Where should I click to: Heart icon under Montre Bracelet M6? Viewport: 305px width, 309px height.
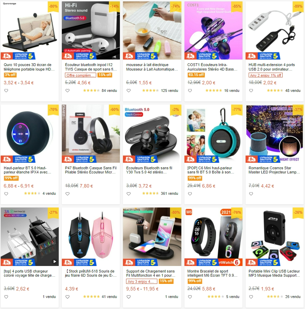190,297
